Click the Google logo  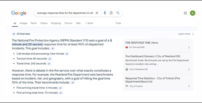(x=19, y=13)
